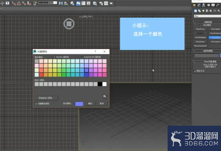The image size is (221, 151).
Task: Click the VRayFur button
Action: [200, 33]
